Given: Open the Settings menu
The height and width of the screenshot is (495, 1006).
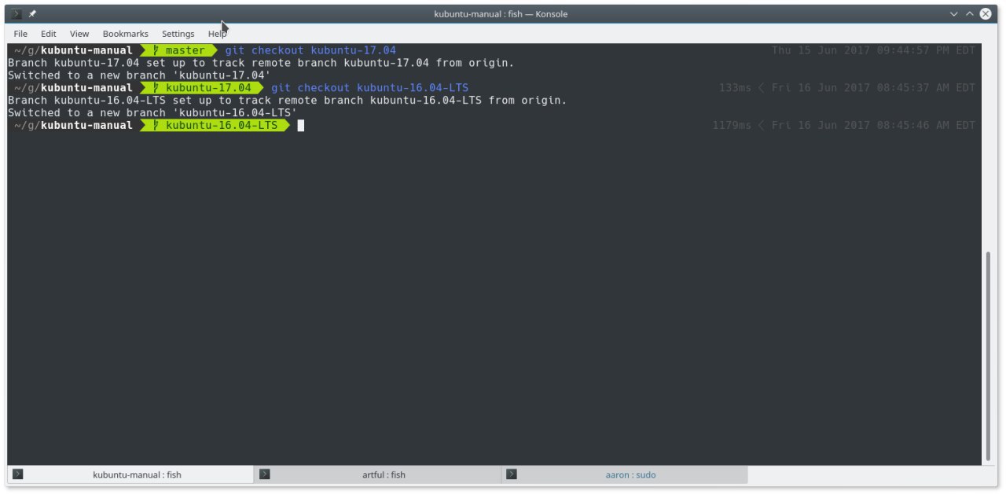Looking at the screenshot, I should click(x=178, y=34).
